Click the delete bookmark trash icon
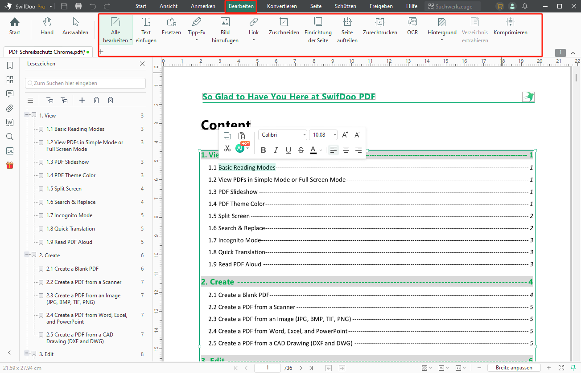This screenshot has height=373, width=581. pyautogui.click(x=96, y=100)
